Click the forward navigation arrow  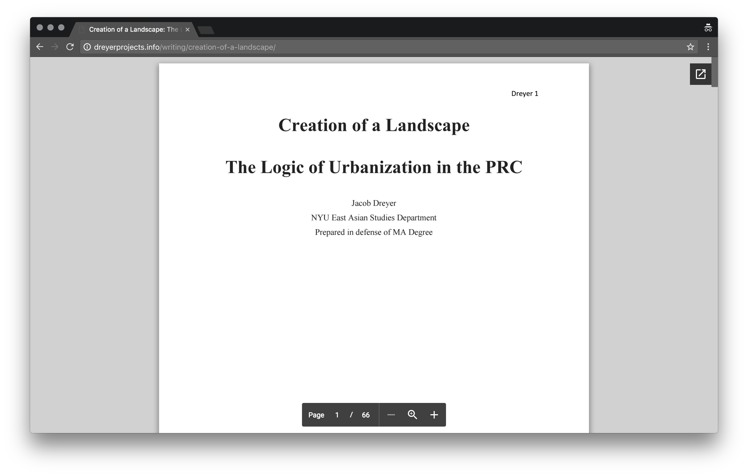click(x=55, y=47)
